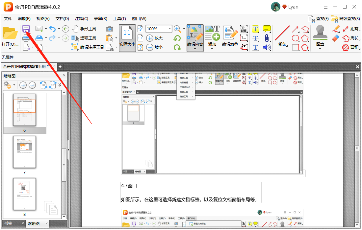Rotate the view clockwise with lower green arrow
The width and height of the screenshot is (362, 230).
[x=177, y=47]
